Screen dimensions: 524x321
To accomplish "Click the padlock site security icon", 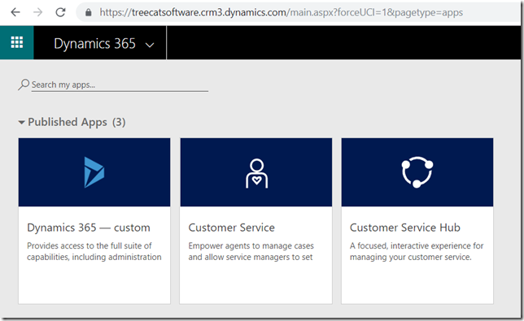I will tap(88, 13).
